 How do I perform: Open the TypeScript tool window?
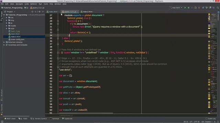(x=67, y=119)
